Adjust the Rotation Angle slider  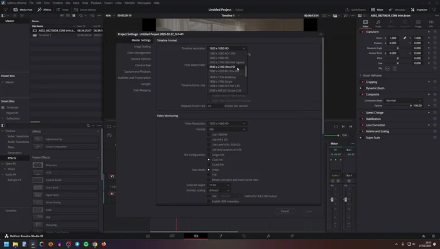398,48
